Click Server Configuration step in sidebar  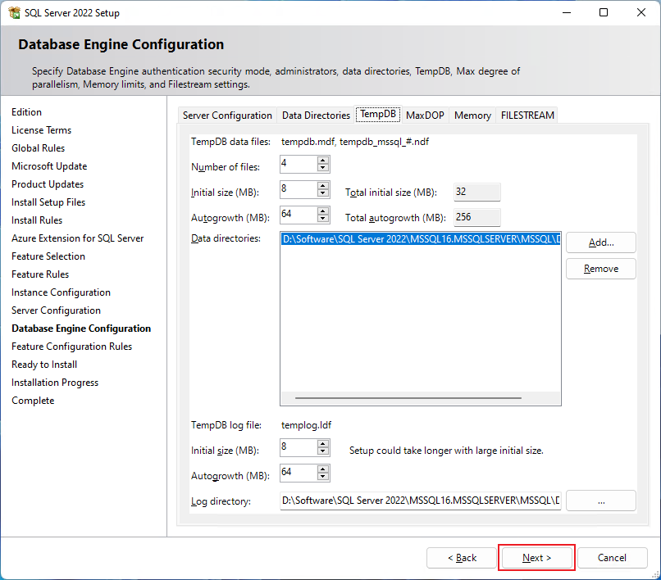(56, 310)
